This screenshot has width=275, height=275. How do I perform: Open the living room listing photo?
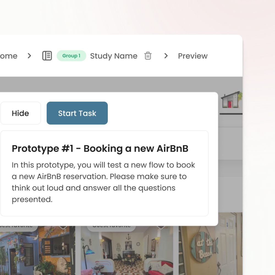coord(127,251)
